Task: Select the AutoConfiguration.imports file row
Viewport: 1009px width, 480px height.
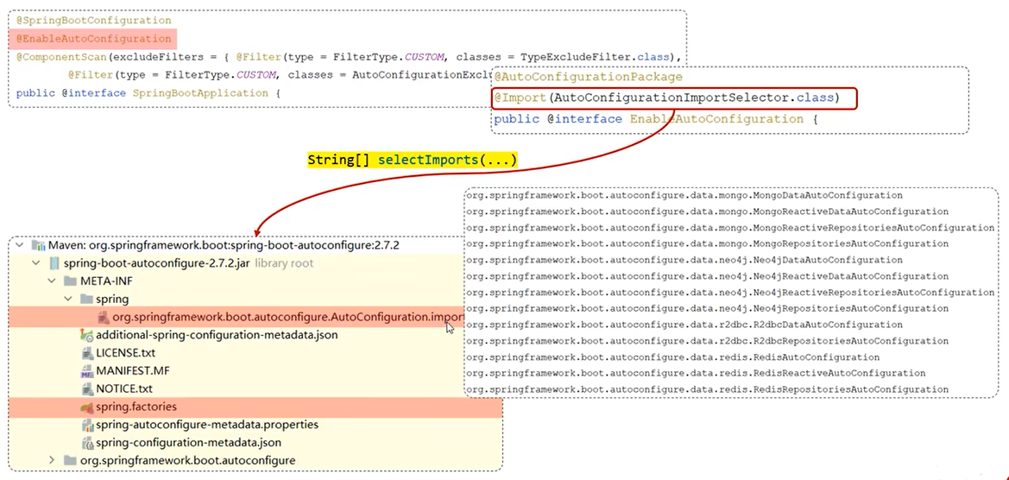Action: point(236,317)
